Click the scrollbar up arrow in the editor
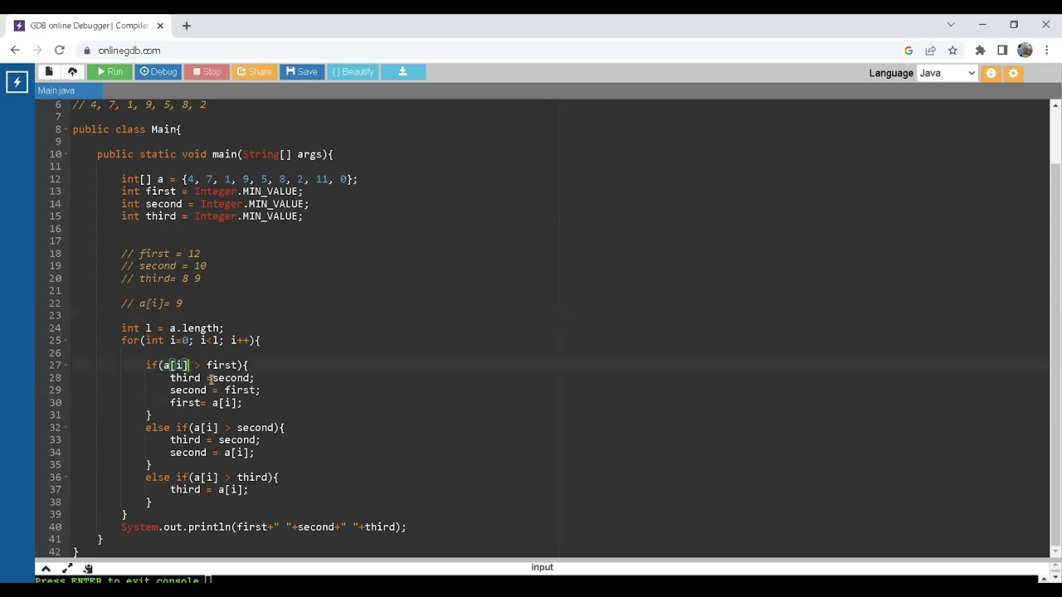Image resolution: width=1062 pixels, height=597 pixels. (x=1055, y=105)
